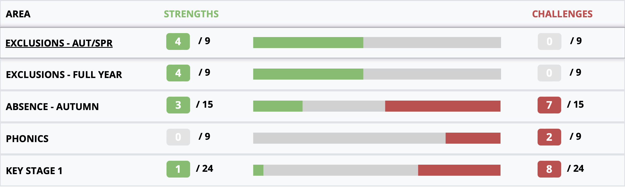Click grey challenges badge 0 for Exclusions Aut/Spr
Image resolution: width=625 pixels, height=187 pixels.
(x=550, y=41)
